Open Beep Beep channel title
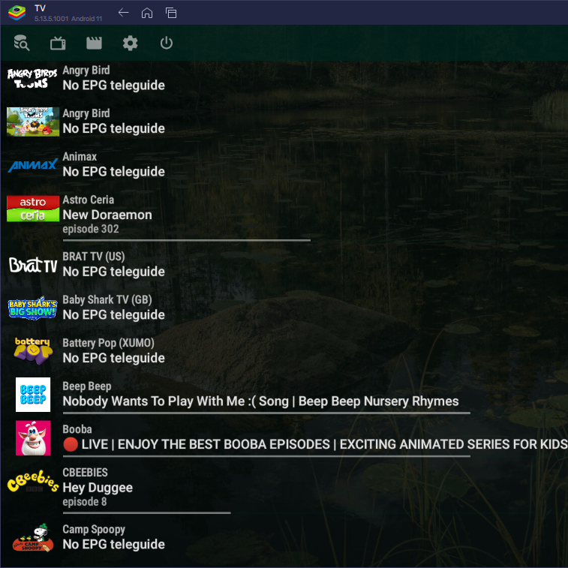Image resolution: width=568 pixels, height=568 pixels. 87,386
